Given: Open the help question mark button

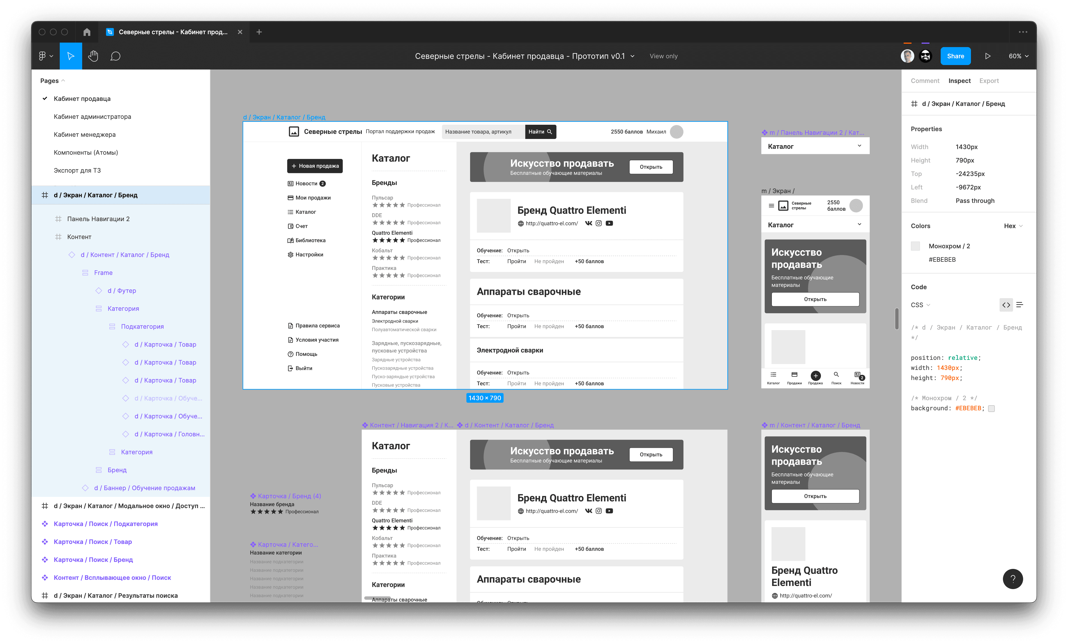Looking at the screenshot, I should (1012, 579).
